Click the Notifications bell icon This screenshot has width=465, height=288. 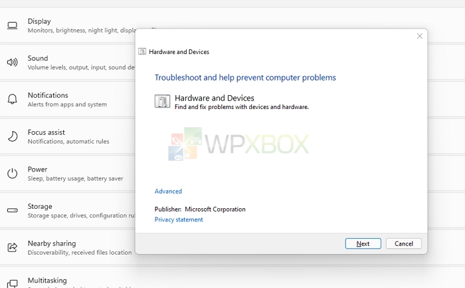[12, 99]
